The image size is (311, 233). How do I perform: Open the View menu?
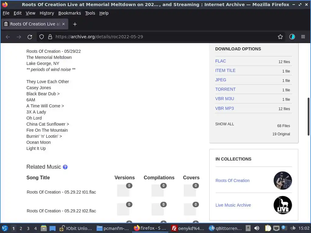click(31, 13)
